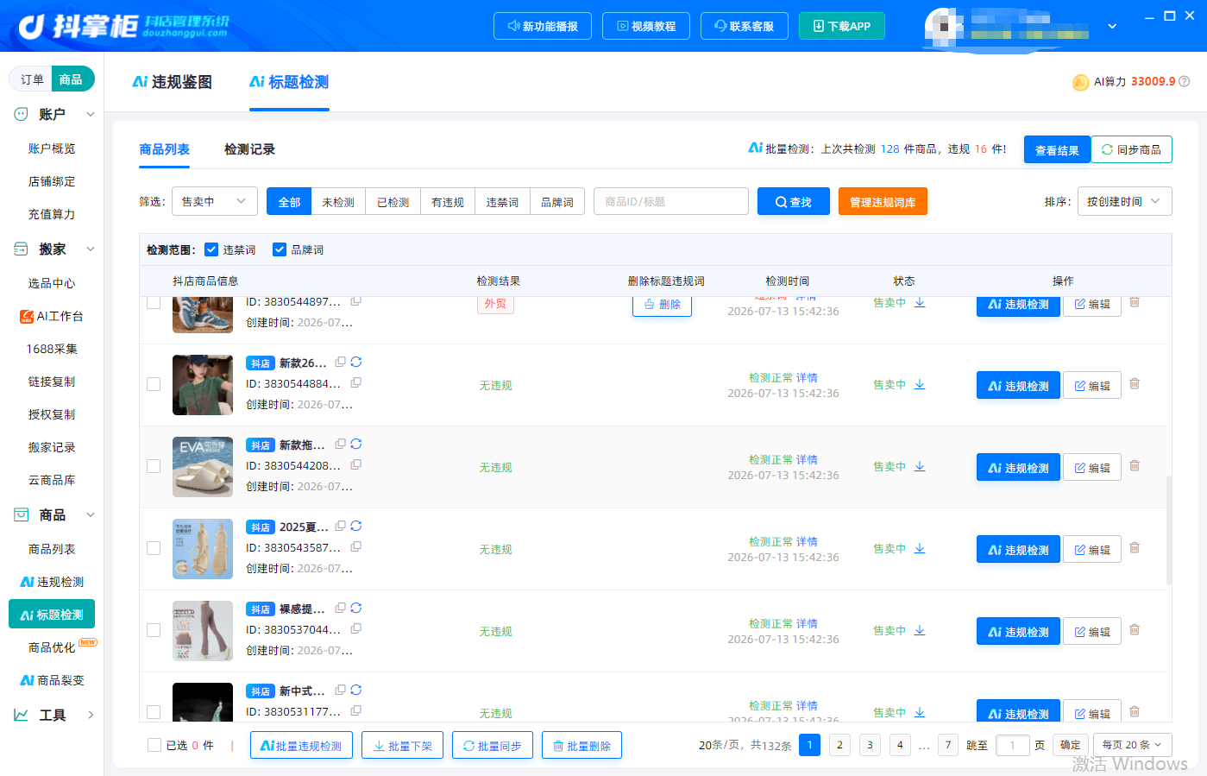1207x776 pixels.
Task: Delete the 新款26 product via trash icon
Action: 1135,384
